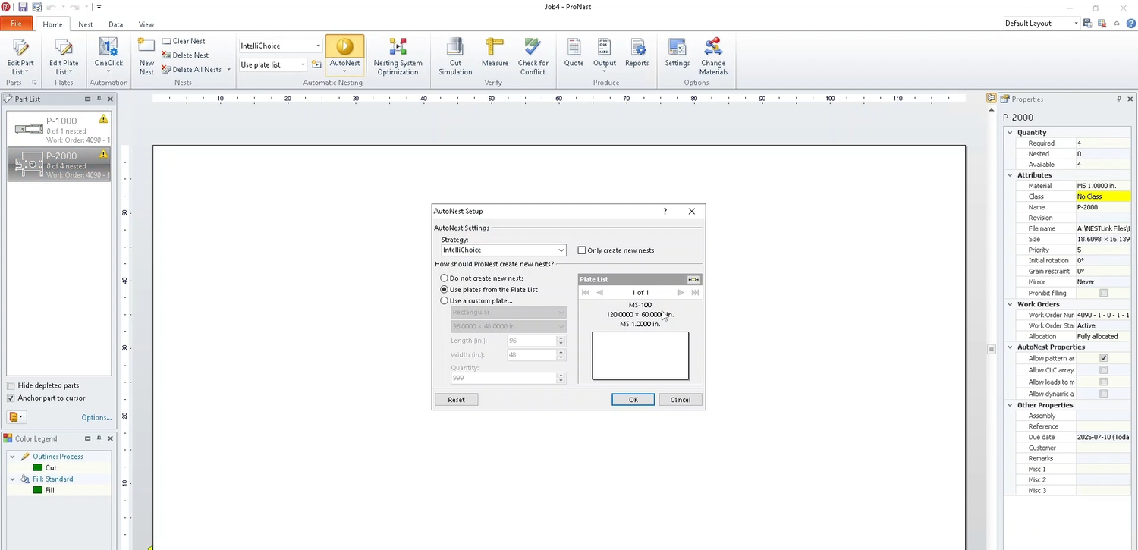Image resolution: width=1138 pixels, height=550 pixels.
Task: Open the File menu
Action: coord(16,24)
